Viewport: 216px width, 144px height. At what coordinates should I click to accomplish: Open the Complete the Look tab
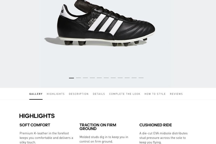coord(125,94)
